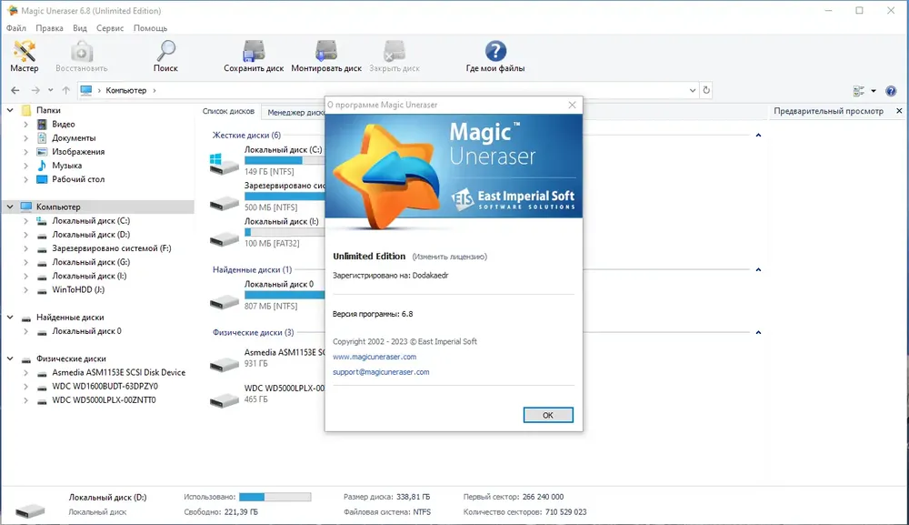Launch the Мастер wizard tool
909x525 pixels.
25,56
